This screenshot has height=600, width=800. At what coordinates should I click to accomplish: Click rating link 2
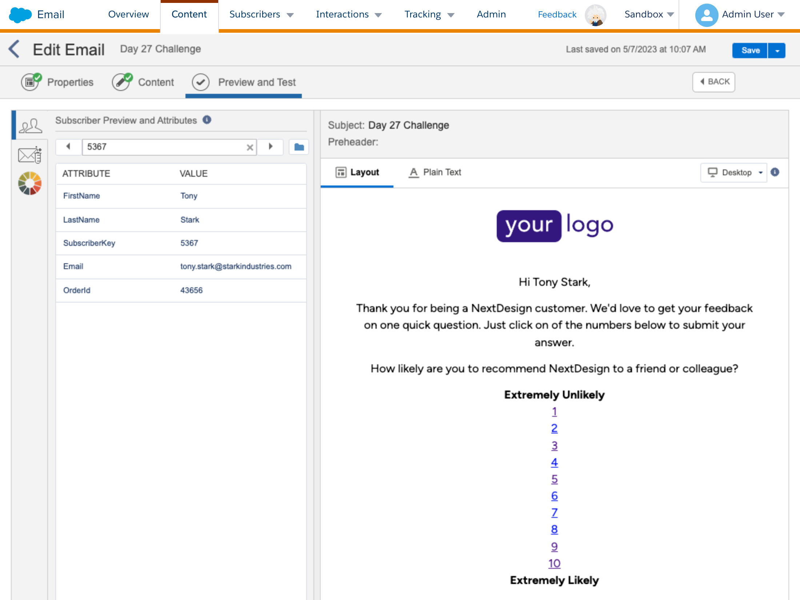(554, 428)
